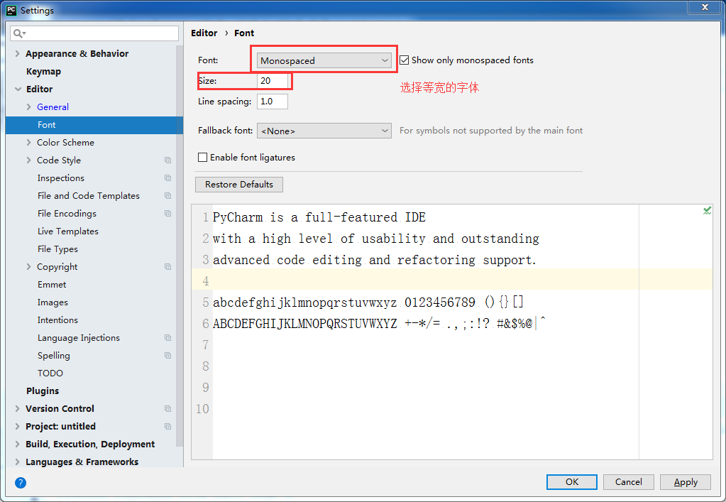Image resolution: width=726 pixels, height=502 pixels.
Task: Click highlighted empty line 4 in preview
Action: click(452, 281)
